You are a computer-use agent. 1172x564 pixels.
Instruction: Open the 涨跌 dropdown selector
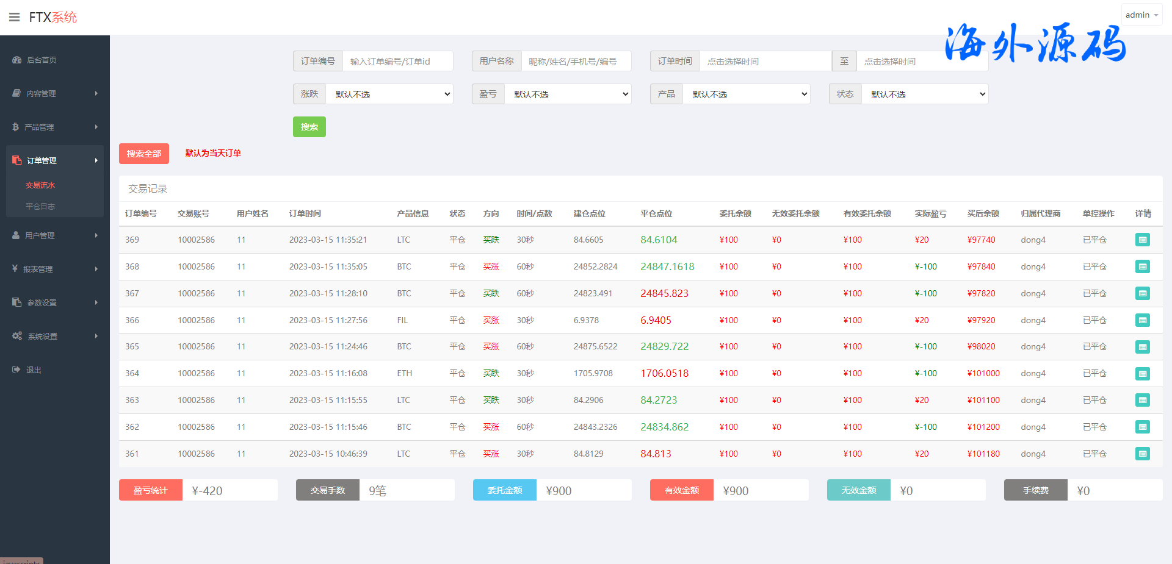tap(389, 94)
